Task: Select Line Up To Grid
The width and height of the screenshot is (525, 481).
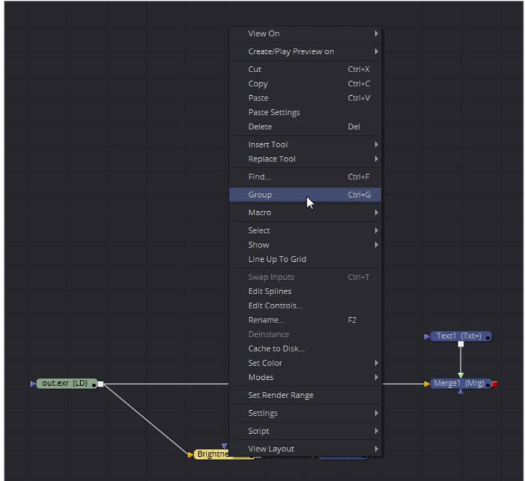Action: click(277, 259)
